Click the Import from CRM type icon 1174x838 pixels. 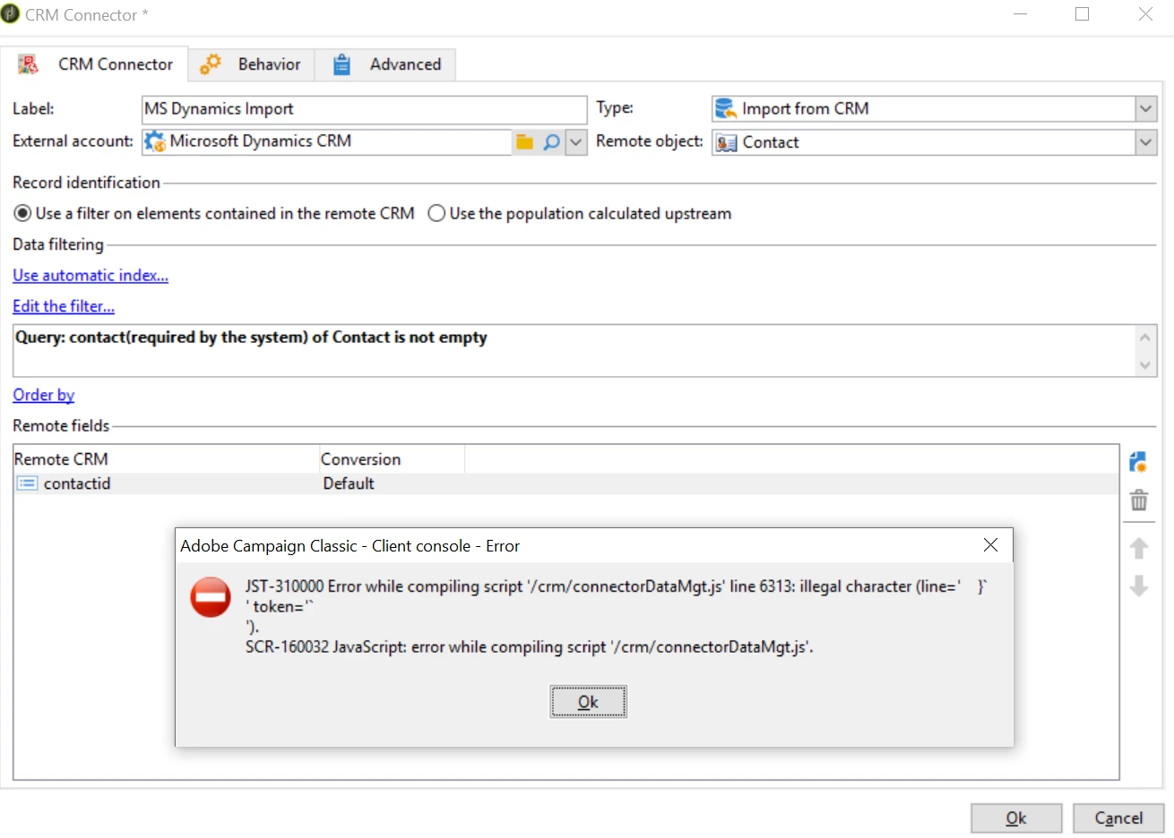(x=725, y=109)
